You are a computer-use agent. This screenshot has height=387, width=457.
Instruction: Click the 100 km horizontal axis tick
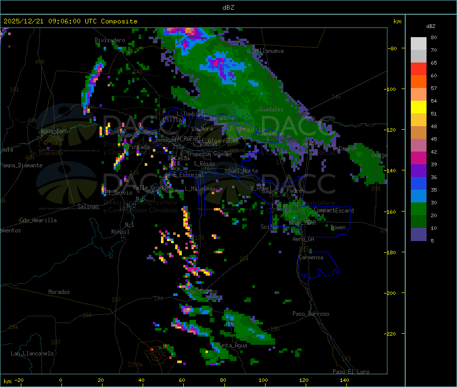pos(263,380)
